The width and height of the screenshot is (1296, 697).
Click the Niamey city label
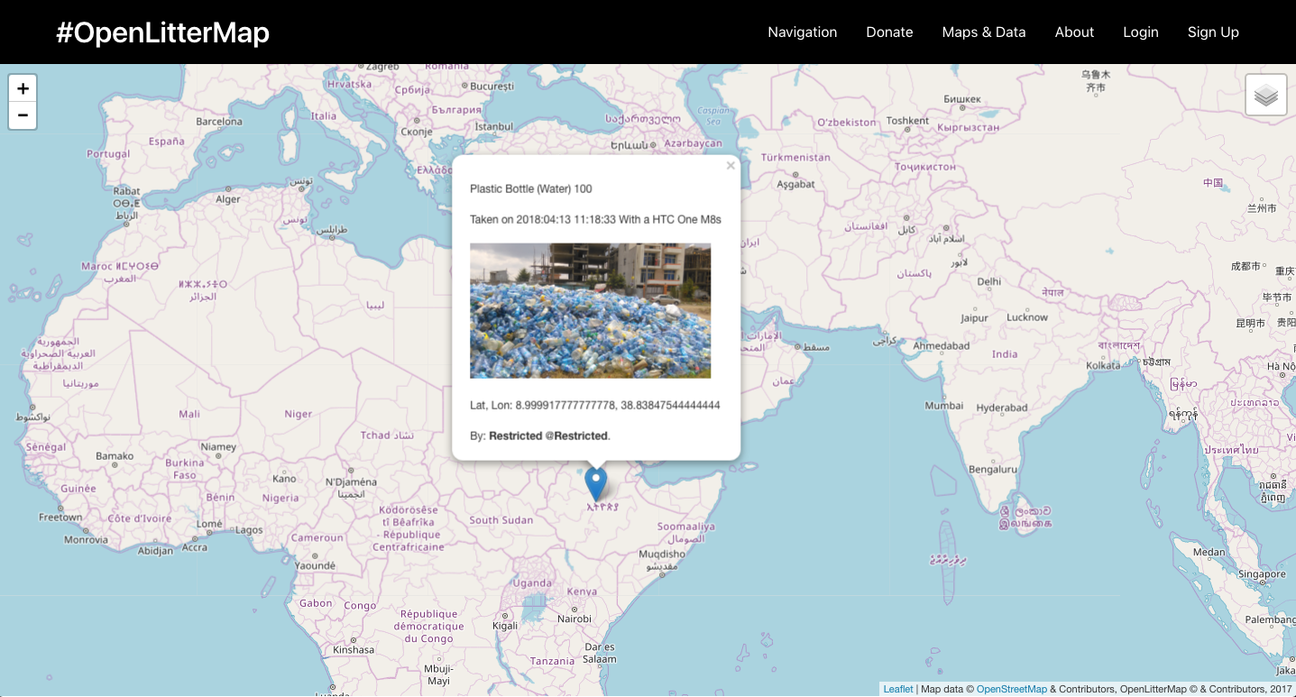218,446
